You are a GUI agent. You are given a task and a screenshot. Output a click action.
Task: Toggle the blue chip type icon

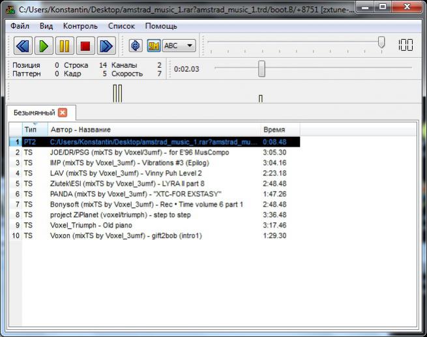point(136,46)
